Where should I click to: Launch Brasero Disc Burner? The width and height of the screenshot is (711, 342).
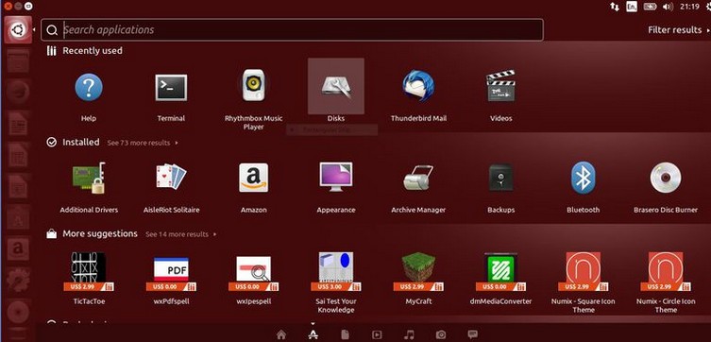tap(666, 178)
